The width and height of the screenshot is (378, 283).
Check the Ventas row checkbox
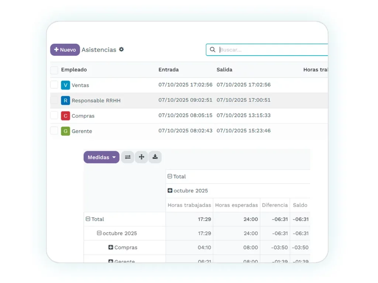pyautogui.click(x=54, y=85)
